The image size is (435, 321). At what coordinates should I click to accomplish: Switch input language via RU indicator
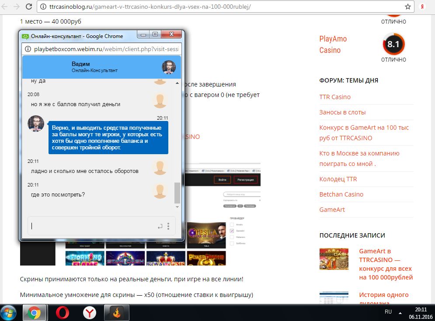[x=388, y=312]
